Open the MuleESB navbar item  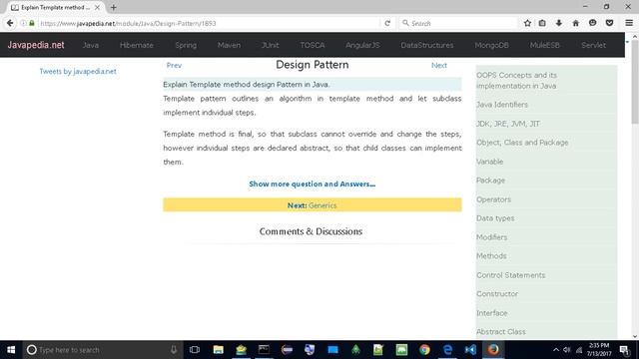coord(545,45)
